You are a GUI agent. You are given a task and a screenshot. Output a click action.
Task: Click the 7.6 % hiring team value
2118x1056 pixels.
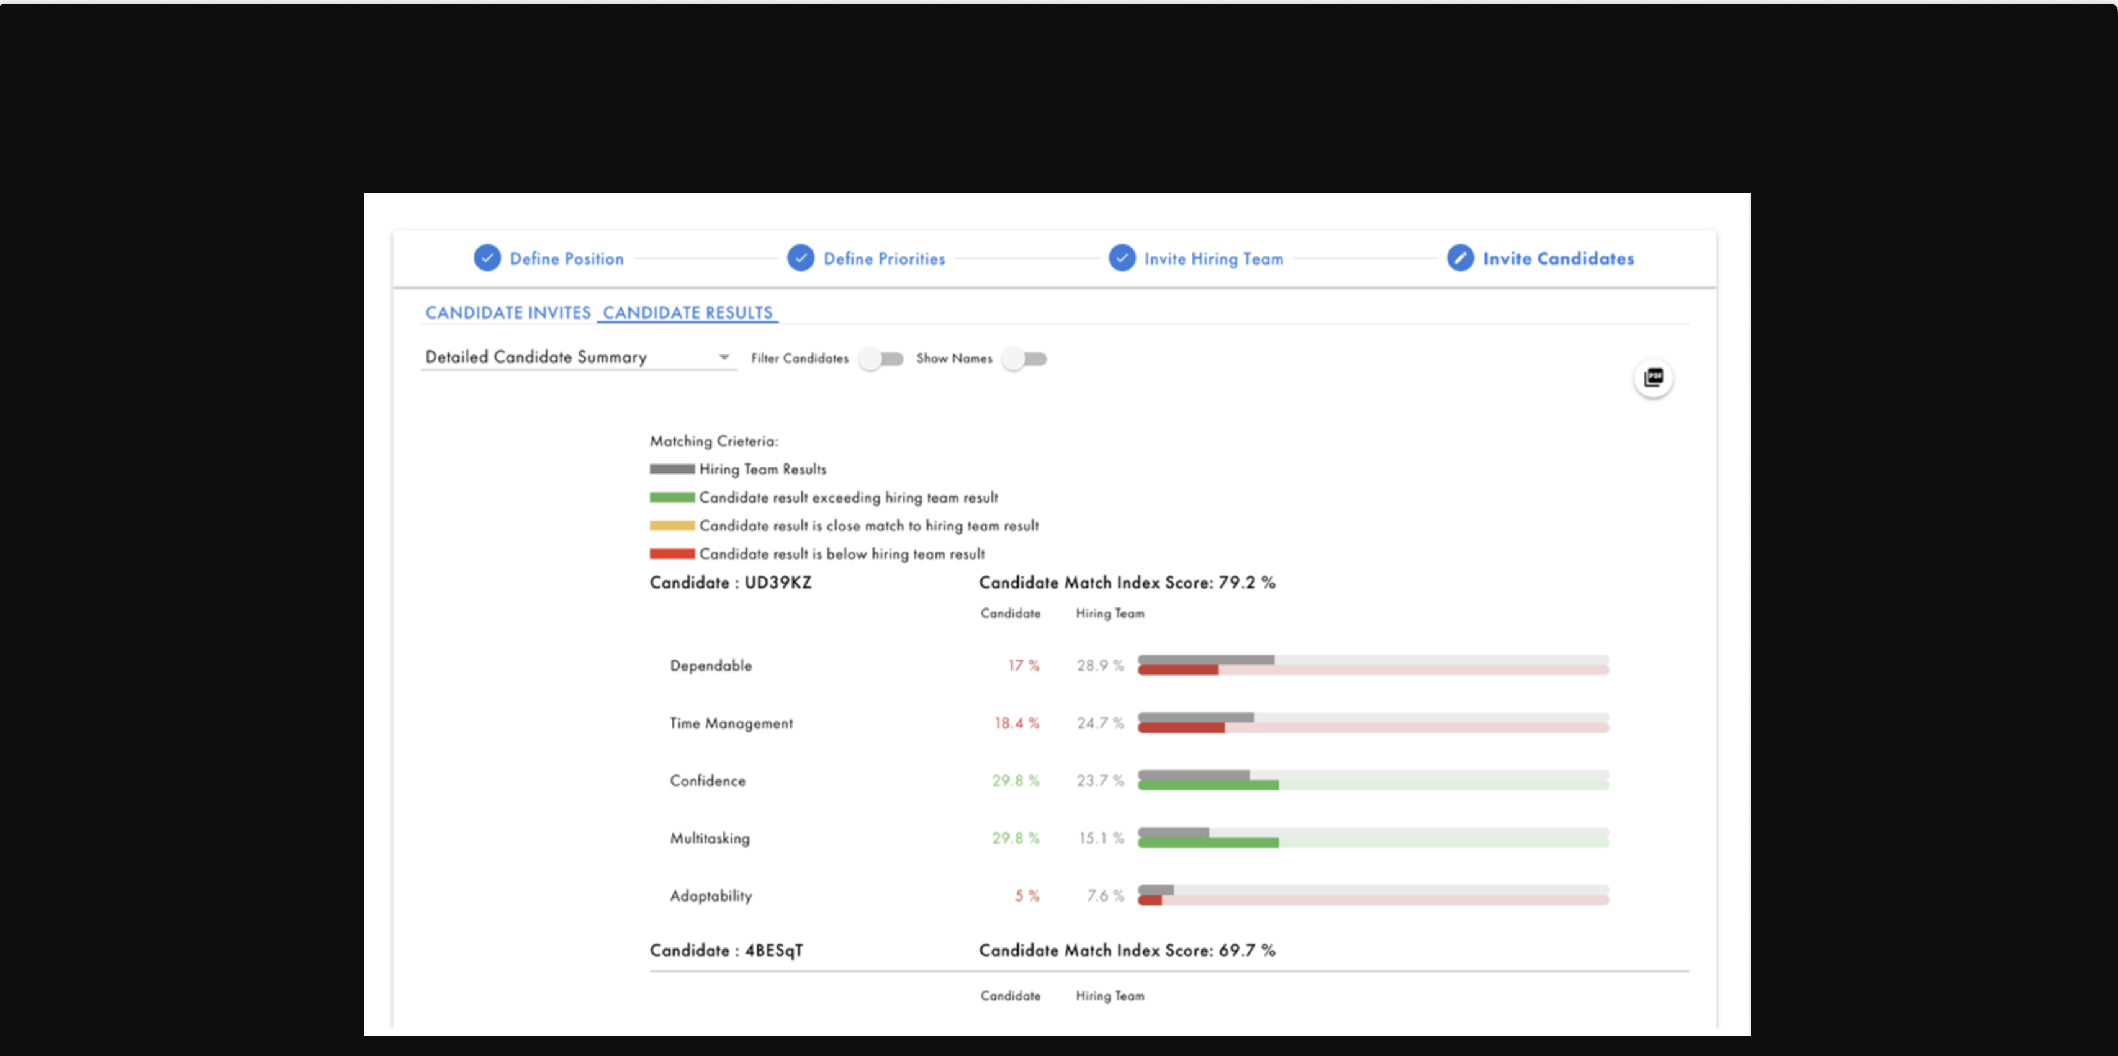[x=1105, y=896]
